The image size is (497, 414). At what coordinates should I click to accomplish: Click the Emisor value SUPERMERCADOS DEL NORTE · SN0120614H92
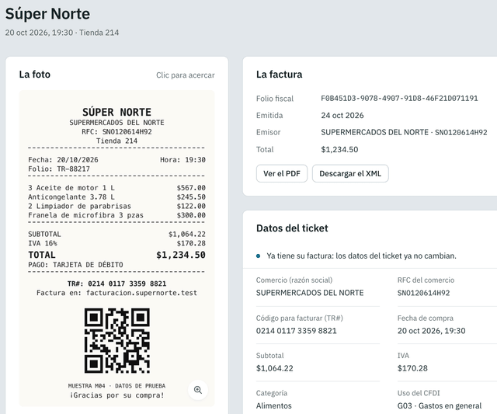[x=404, y=132]
